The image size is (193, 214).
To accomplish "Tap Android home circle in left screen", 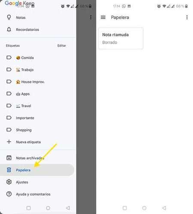I will (48, 208).
